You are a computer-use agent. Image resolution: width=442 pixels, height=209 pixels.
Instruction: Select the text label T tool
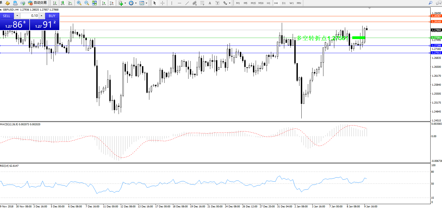point(217,3)
